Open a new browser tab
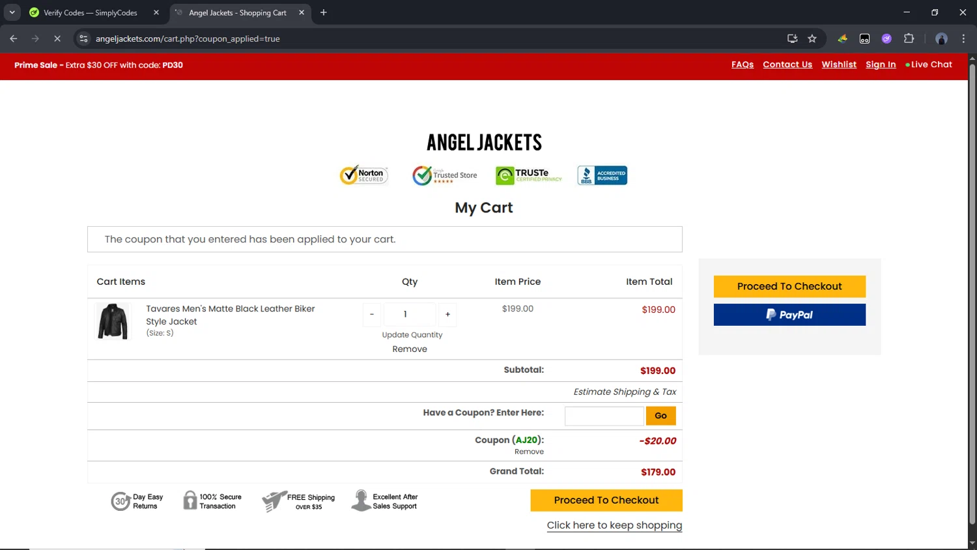 [324, 12]
